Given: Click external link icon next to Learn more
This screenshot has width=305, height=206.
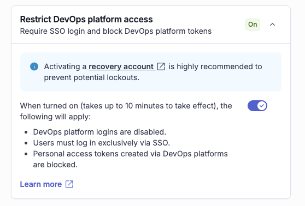Looking at the screenshot, I should pyautogui.click(x=69, y=184).
